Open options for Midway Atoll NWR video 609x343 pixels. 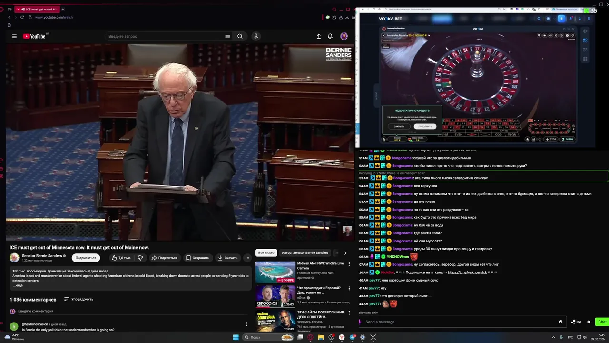point(349,264)
